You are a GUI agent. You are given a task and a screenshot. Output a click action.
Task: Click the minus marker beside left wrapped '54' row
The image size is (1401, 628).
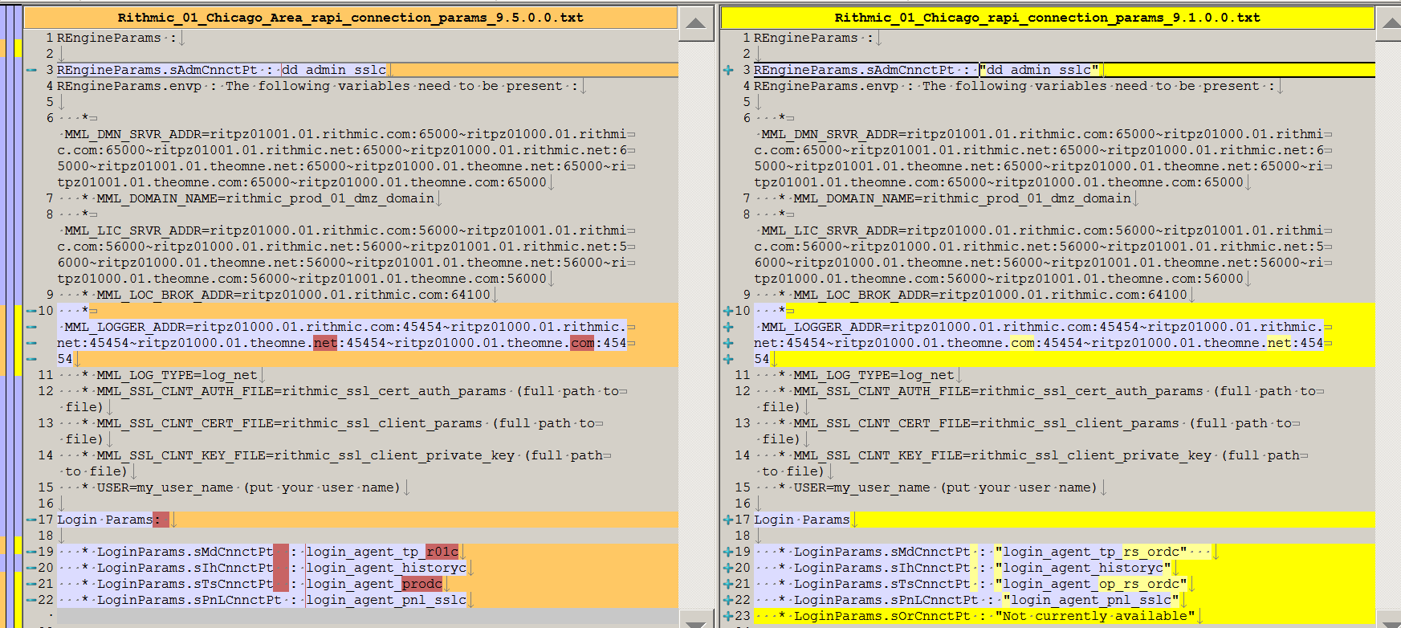coord(31,359)
